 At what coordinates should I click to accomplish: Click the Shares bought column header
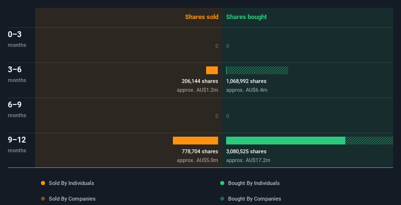click(x=247, y=17)
